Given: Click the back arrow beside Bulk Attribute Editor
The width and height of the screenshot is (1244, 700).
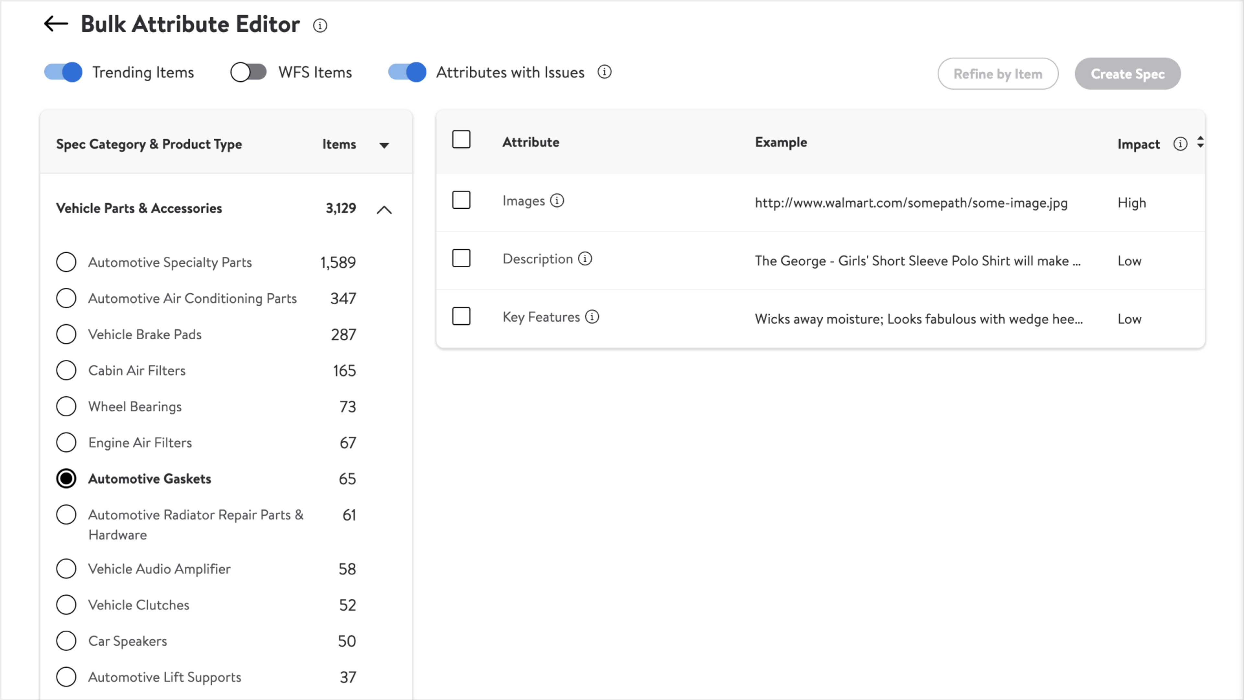Looking at the screenshot, I should pyautogui.click(x=55, y=24).
